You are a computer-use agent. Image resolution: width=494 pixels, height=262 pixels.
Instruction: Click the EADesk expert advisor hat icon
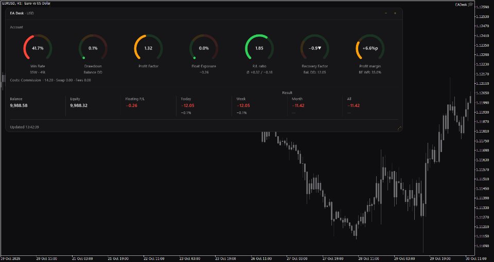470,5
